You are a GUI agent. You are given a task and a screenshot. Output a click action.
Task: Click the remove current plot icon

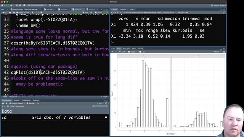pos(140,52)
